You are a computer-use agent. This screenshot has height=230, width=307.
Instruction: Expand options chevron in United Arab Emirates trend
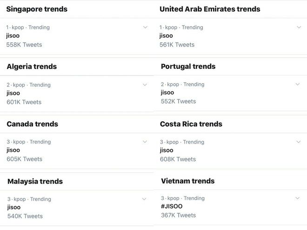(x=299, y=27)
